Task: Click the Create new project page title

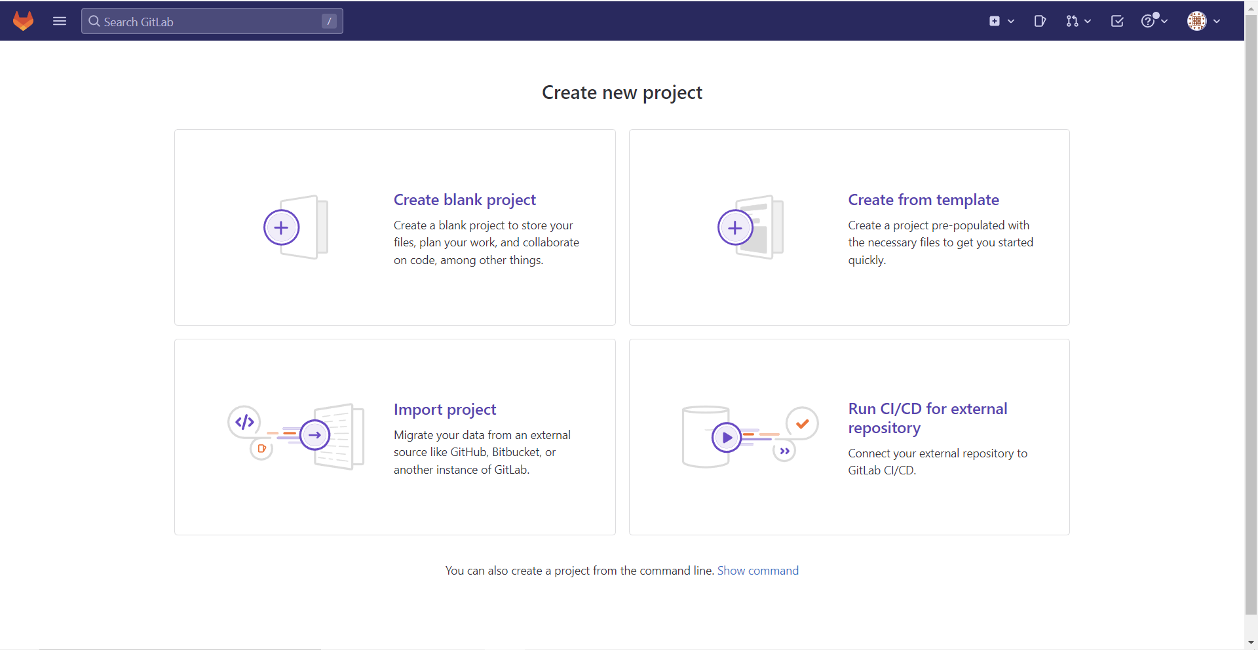Action: [622, 93]
